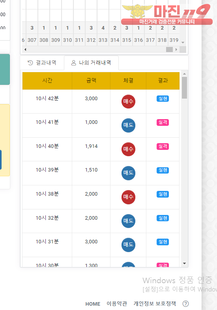Open the 개인정보 보호정책 link
The image size is (217, 310).
155,304
